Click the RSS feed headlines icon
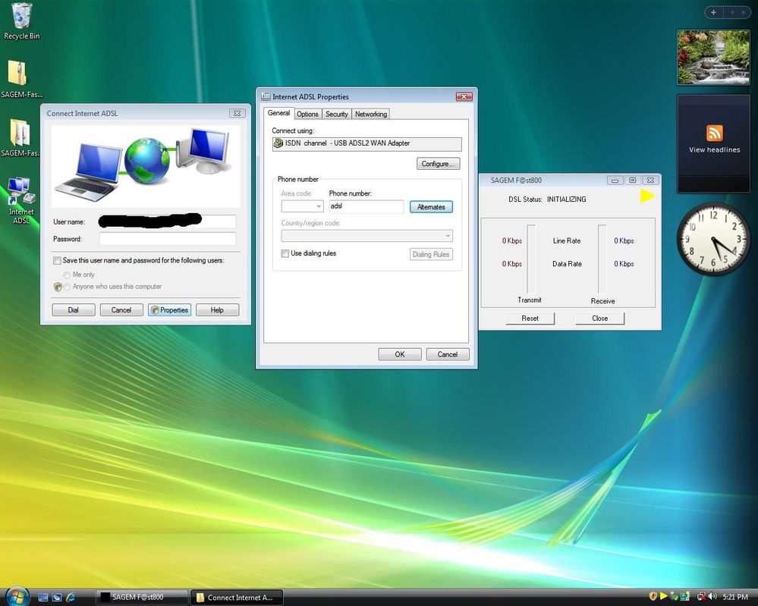This screenshot has height=606, width=758. click(714, 133)
